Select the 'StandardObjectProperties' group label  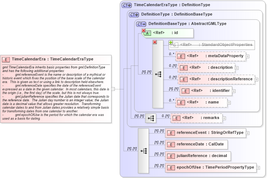point(227,45)
